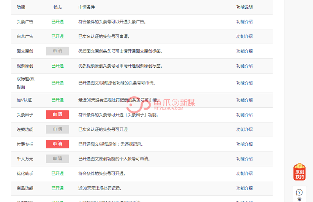Open 功能介绍 link for 付费专栏
This screenshot has width=313, height=202.
[x=245, y=144]
